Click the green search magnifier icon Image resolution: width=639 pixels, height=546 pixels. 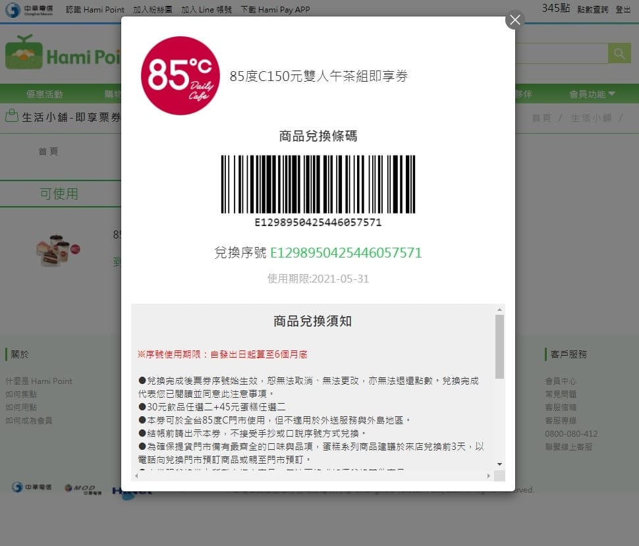pos(619,53)
